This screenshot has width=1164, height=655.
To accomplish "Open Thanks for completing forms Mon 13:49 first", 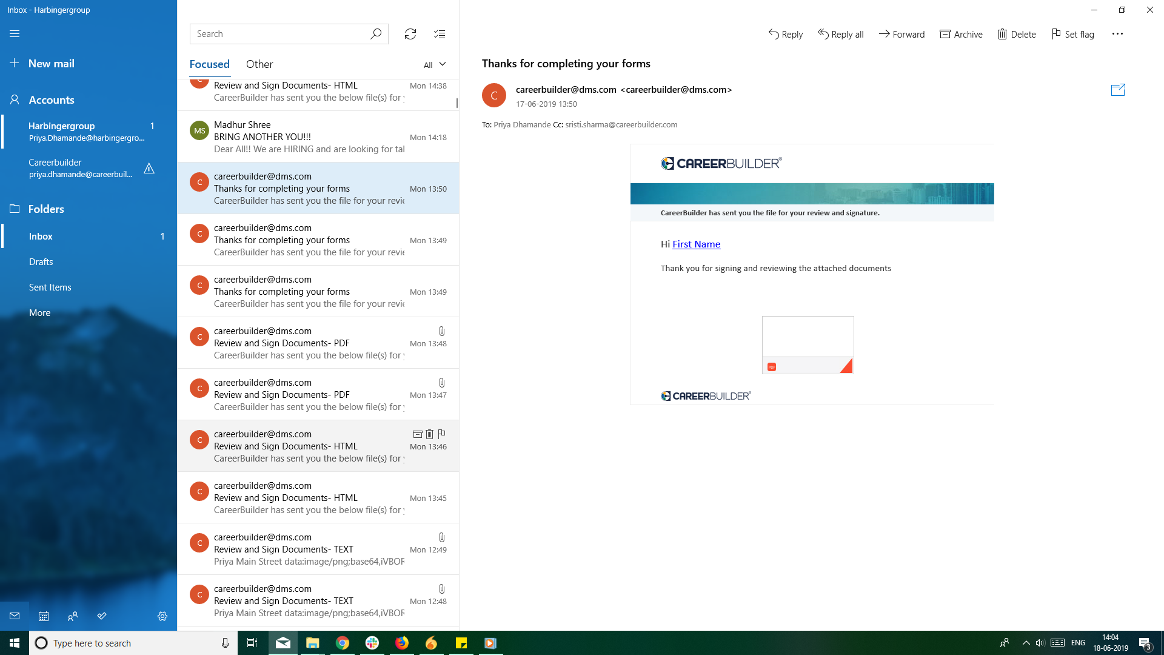I will tap(318, 240).
